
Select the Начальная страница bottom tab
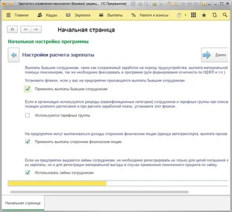[23, 203]
